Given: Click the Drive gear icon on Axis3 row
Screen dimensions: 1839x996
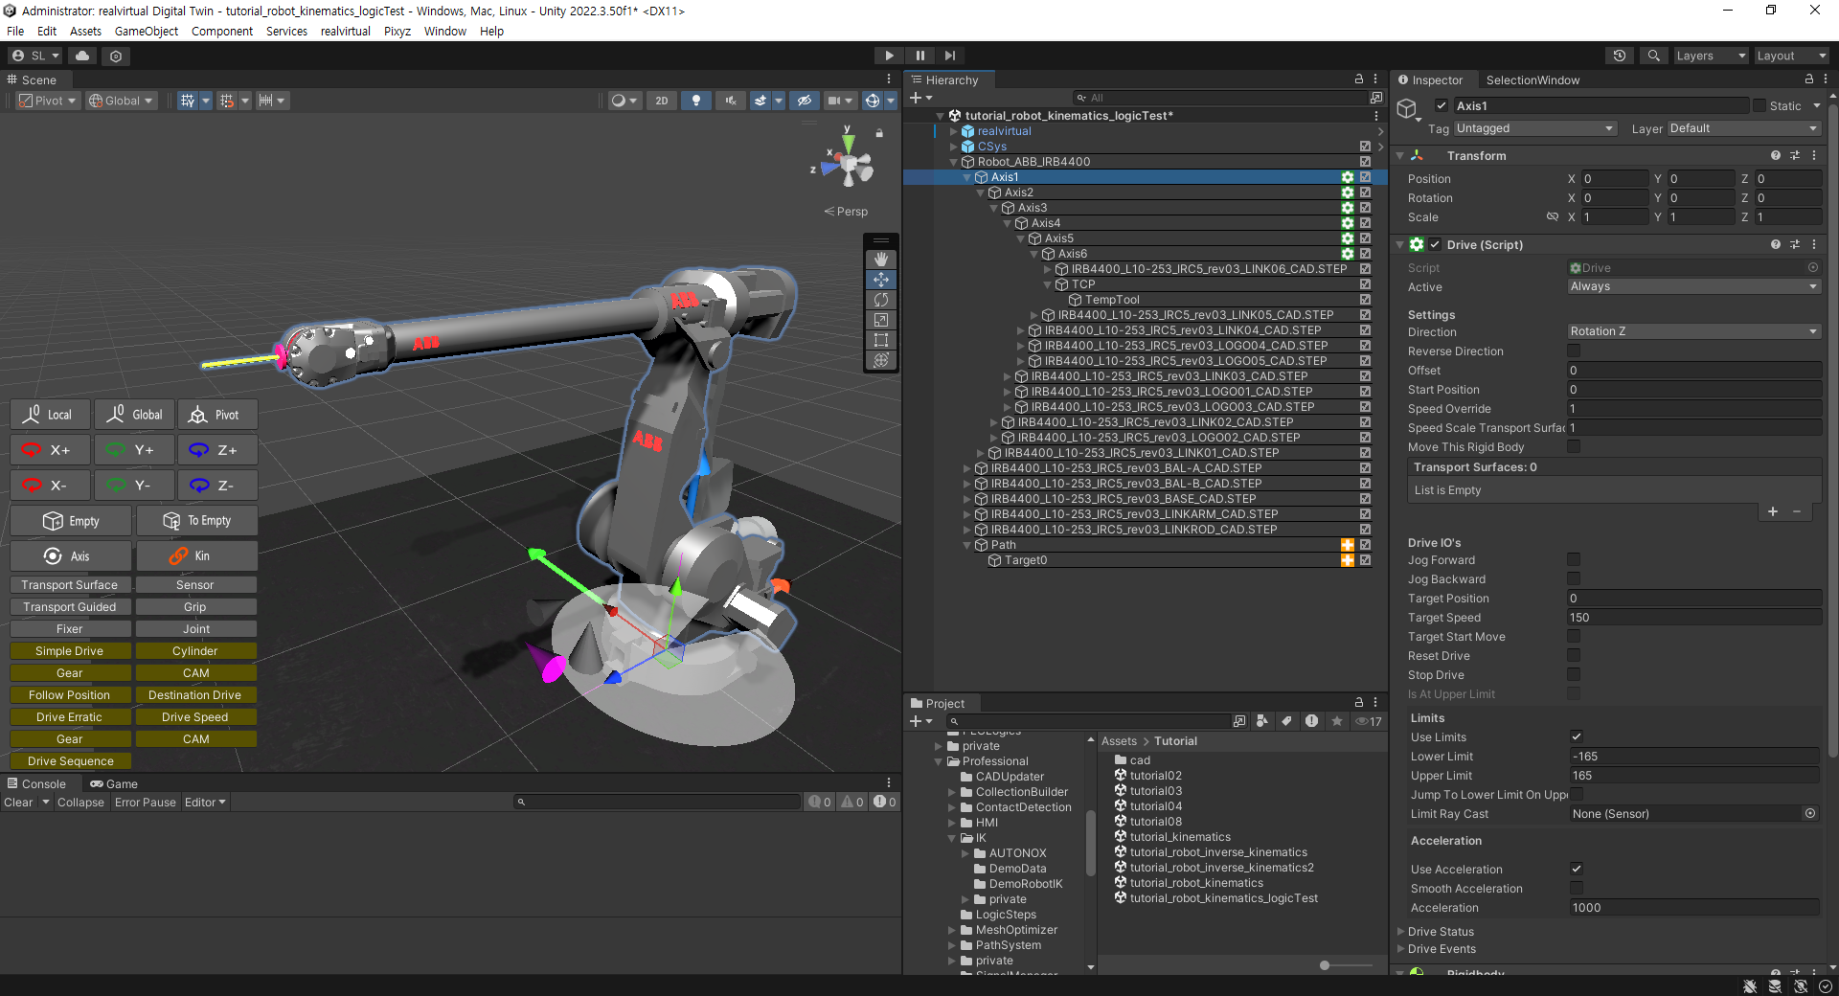Looking at the screenshot, I should tap(1348, 208).
